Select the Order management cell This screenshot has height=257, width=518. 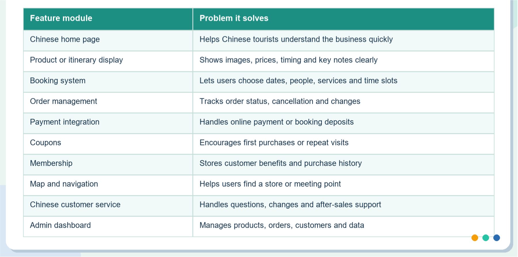click(x=108, y=103)
